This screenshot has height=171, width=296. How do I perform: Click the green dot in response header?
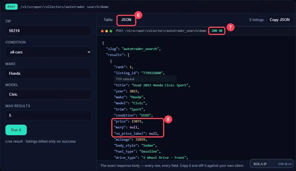click(111, 31)
